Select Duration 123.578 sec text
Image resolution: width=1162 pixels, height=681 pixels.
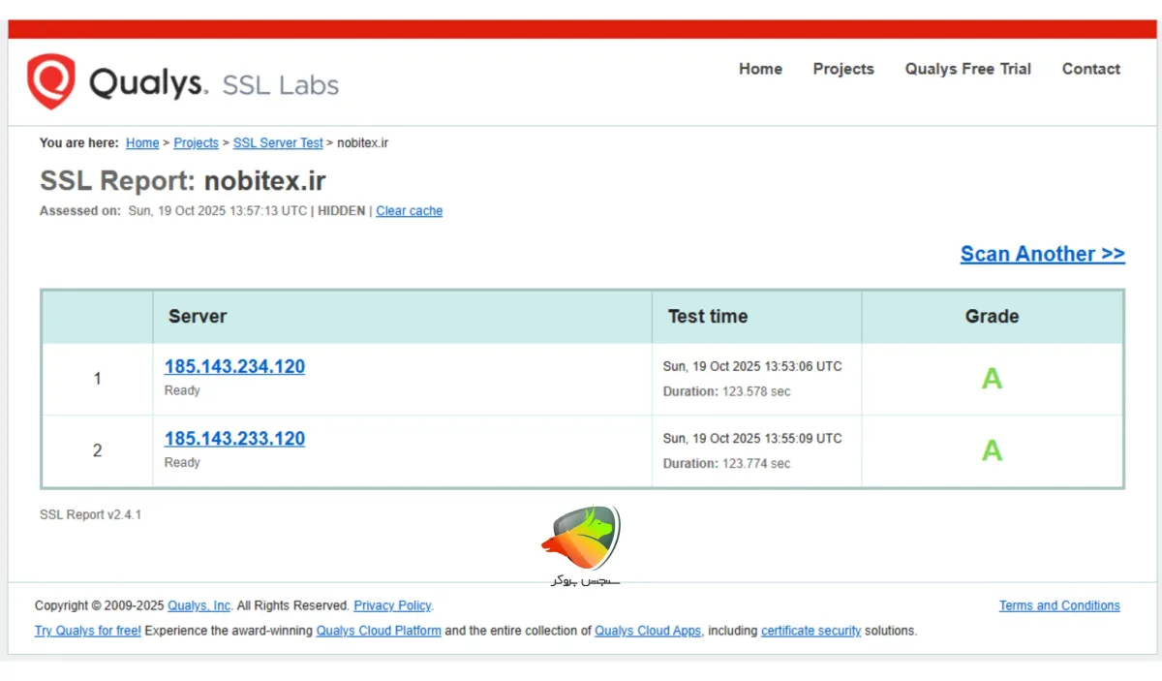pyautogui.click(x=726, y=391)
